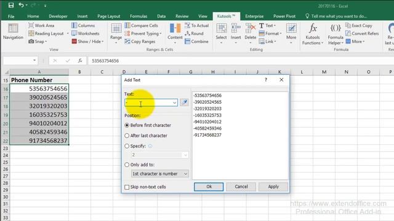Screen dimensions: 394x221
Task: Click the dialog help question mark
Action: (265, 80)
